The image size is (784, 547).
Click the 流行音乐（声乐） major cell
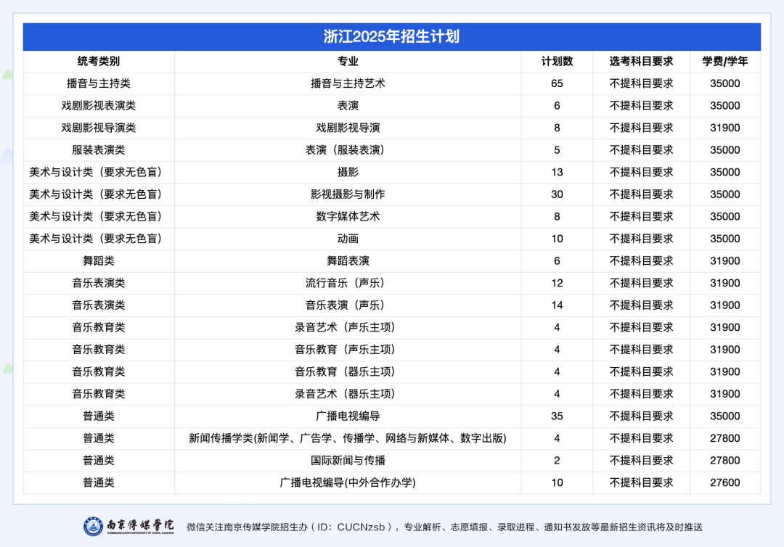[348, 283]
